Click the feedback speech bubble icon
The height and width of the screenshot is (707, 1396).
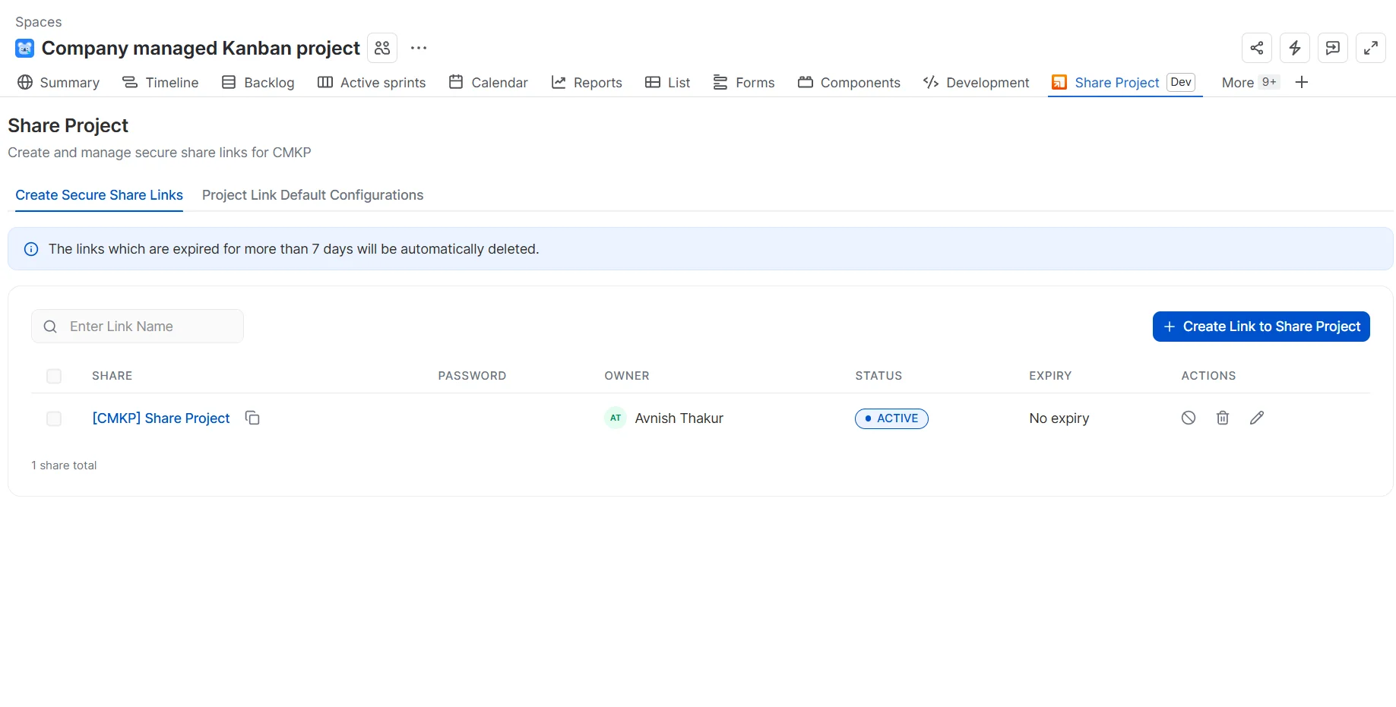point(1333,48)
